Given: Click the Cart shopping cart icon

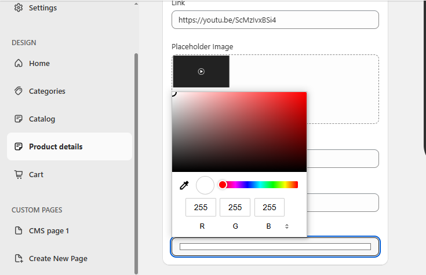Looking at the screenshot, I should pos(19,174).
